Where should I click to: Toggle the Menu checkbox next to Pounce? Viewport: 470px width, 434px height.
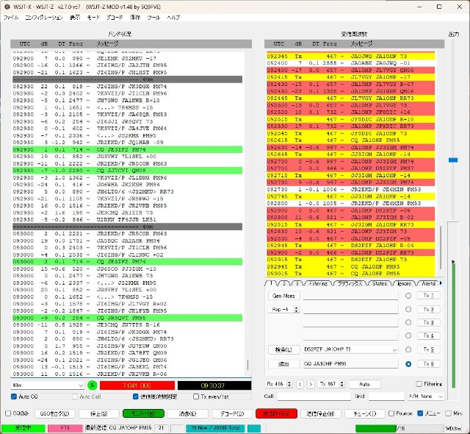(x=420, y=413)
